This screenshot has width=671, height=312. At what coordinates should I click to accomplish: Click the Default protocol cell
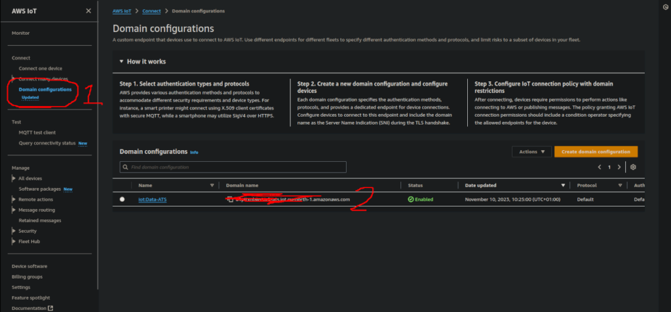[585, 199]
